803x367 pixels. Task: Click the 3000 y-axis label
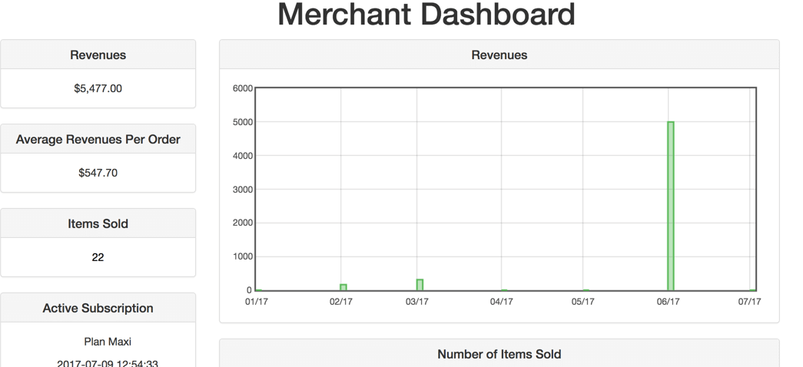pyautogui.click(x=242, y=190)
